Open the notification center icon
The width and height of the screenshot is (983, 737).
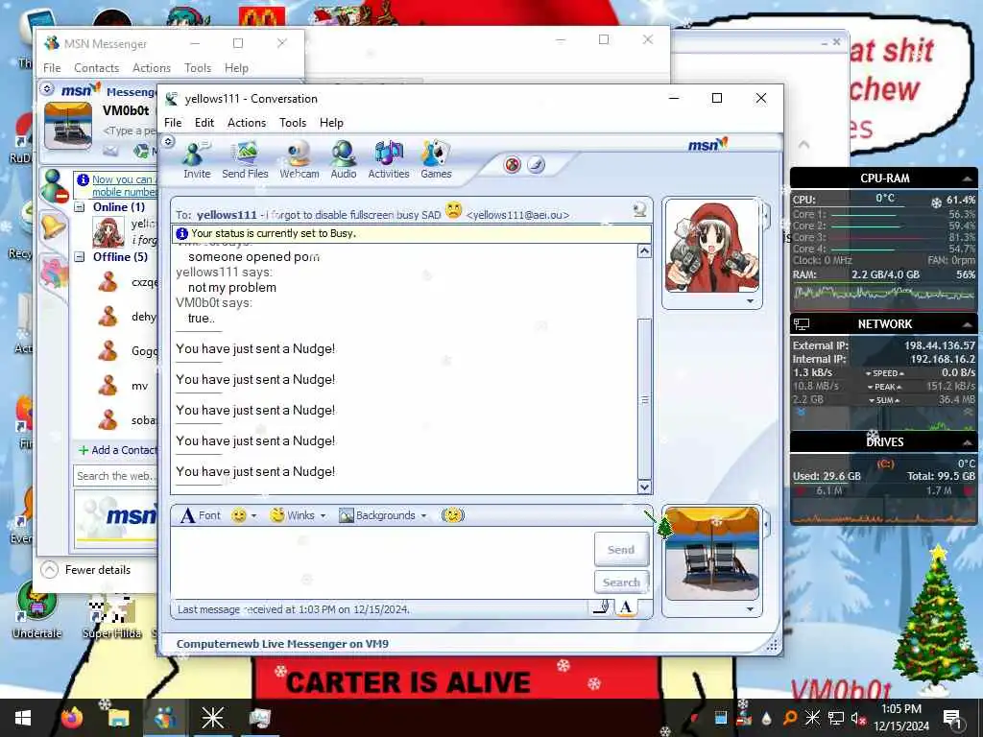[x=952, y=718]
